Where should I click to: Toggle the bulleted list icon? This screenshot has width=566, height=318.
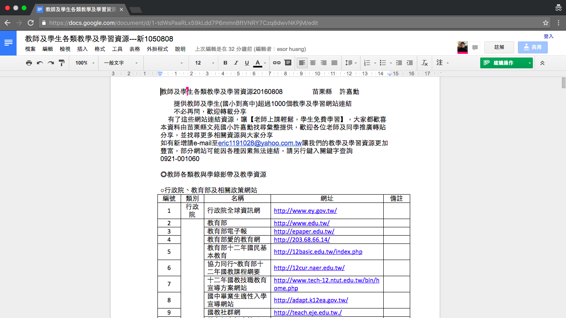pyautogui.click(x=383, y=63)
